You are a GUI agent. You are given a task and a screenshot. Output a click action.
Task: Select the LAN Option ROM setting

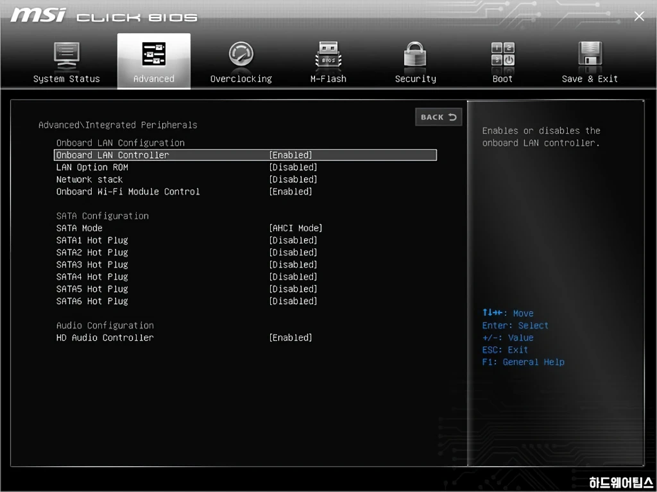(x=92, y=167)
